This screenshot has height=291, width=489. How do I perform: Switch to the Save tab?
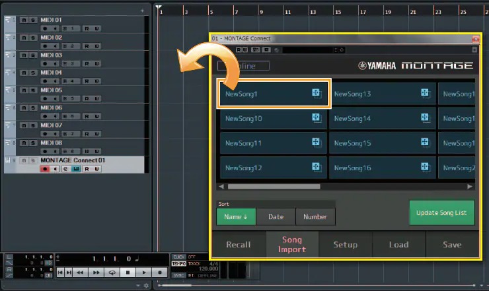point(452,245)
